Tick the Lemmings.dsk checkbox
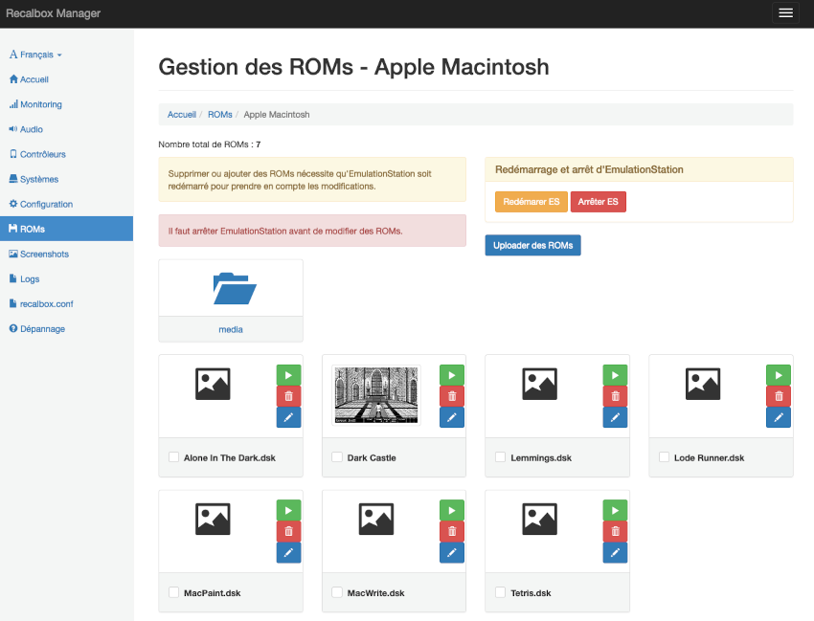814x621 pixels. point(501,457)
